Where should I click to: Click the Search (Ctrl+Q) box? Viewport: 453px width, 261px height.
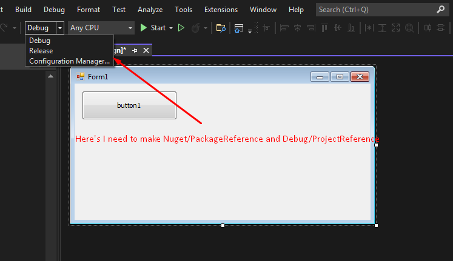coord(382,10)
